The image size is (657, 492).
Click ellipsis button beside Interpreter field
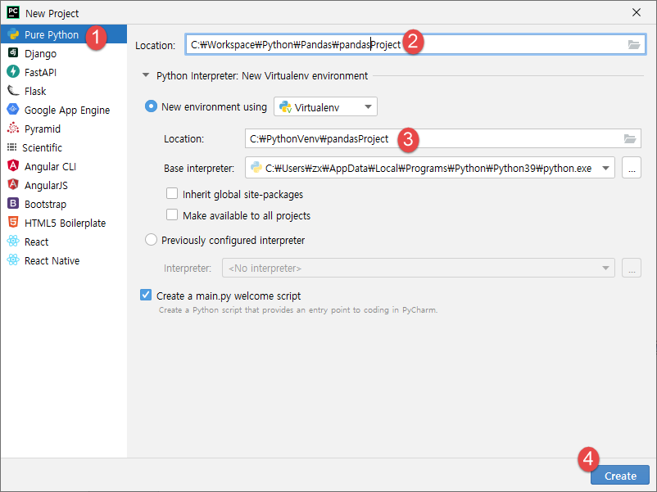click(632, 268)
